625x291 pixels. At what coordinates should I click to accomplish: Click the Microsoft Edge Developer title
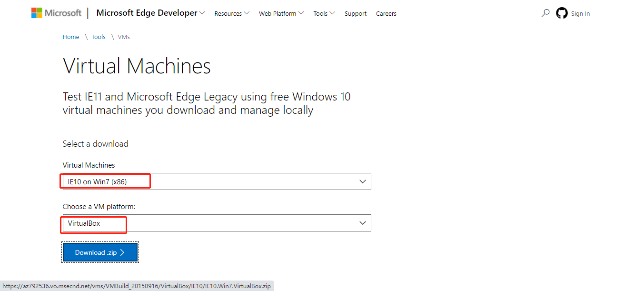[x=147, y=13]
